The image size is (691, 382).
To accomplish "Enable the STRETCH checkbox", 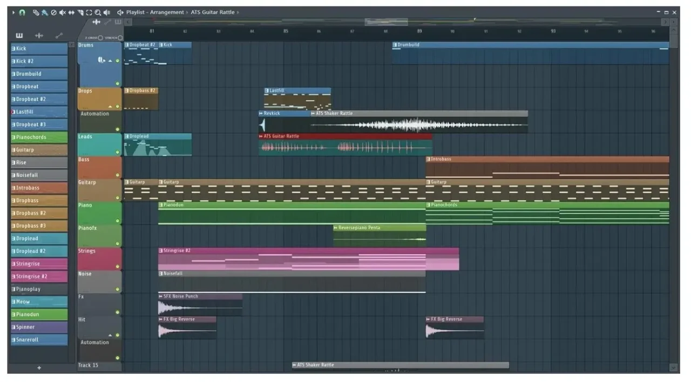I will tap(120, 38).
